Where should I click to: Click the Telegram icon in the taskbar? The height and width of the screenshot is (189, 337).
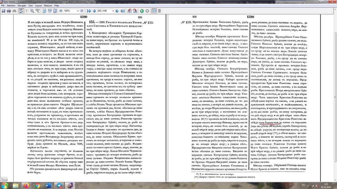click(59, 184)
